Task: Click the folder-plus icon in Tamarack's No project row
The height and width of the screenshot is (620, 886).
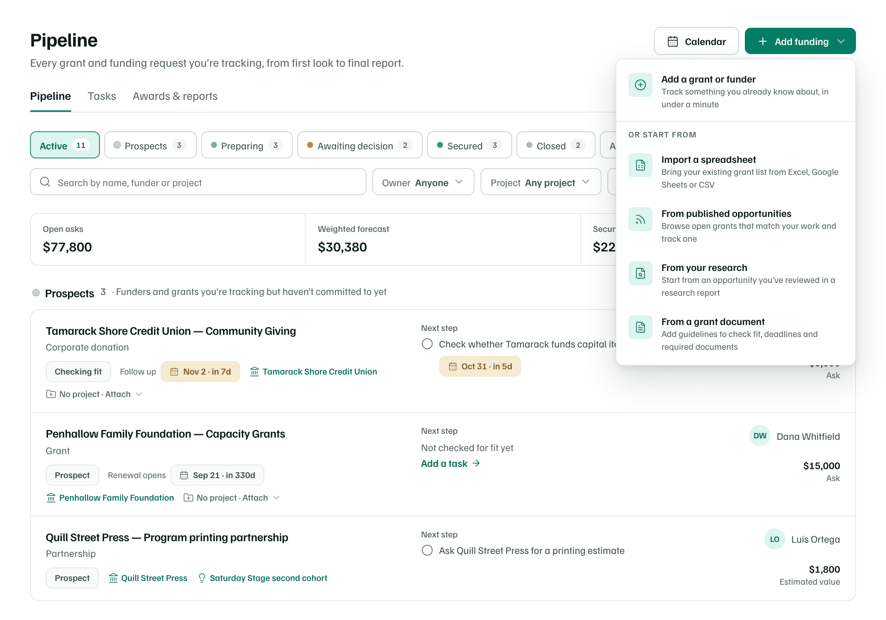Action: point(51,394)
